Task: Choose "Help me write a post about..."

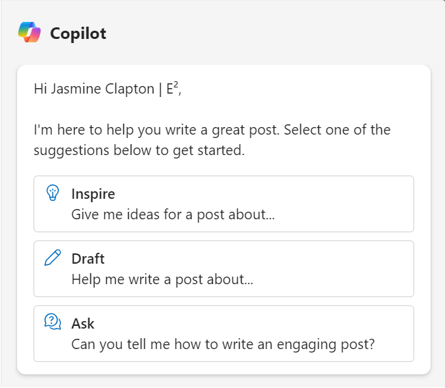Action: point(162,279)
